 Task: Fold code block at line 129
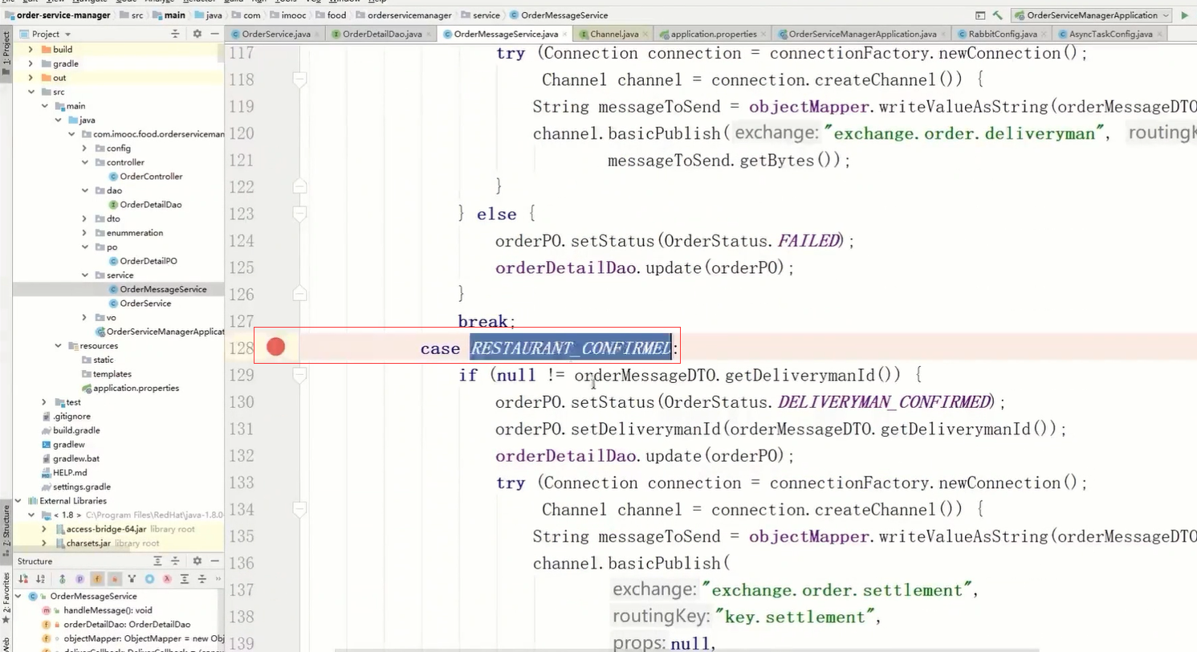[x=299, y=375]
